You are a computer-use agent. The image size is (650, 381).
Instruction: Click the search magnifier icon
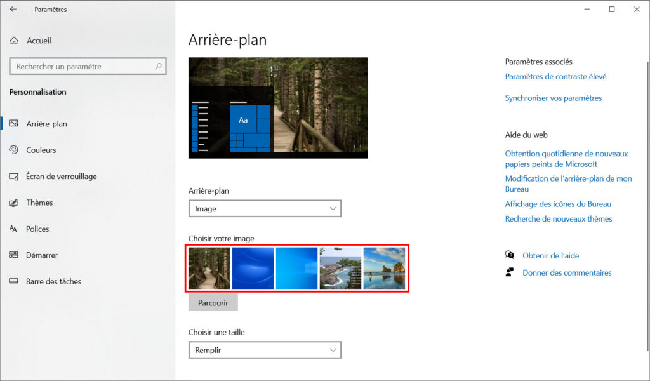[158, 66]
